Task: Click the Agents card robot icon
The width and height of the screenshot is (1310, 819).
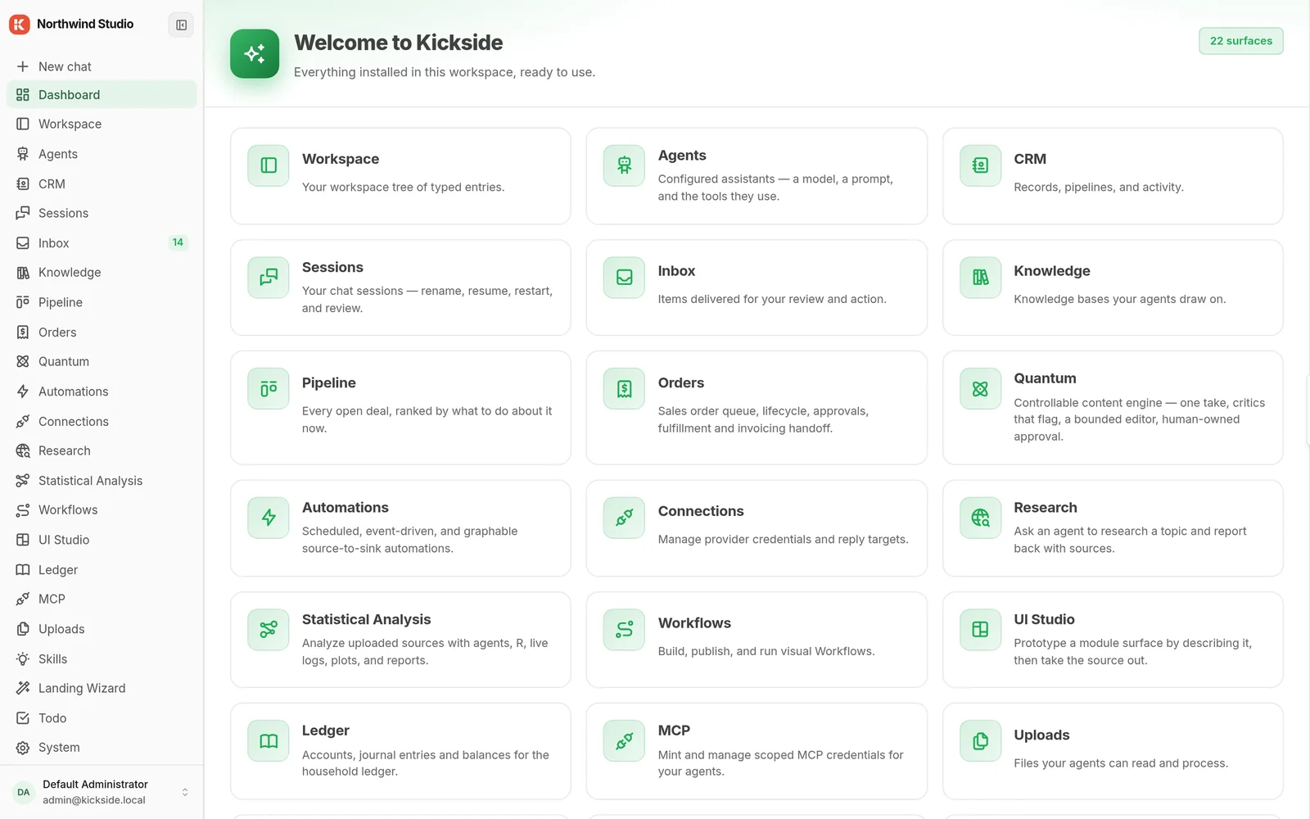Action: 625,165
